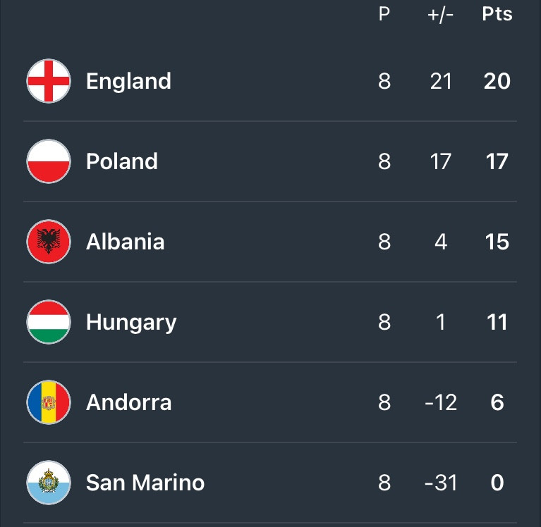
Task: Select the Albania team name
Action: click(126, 242)
